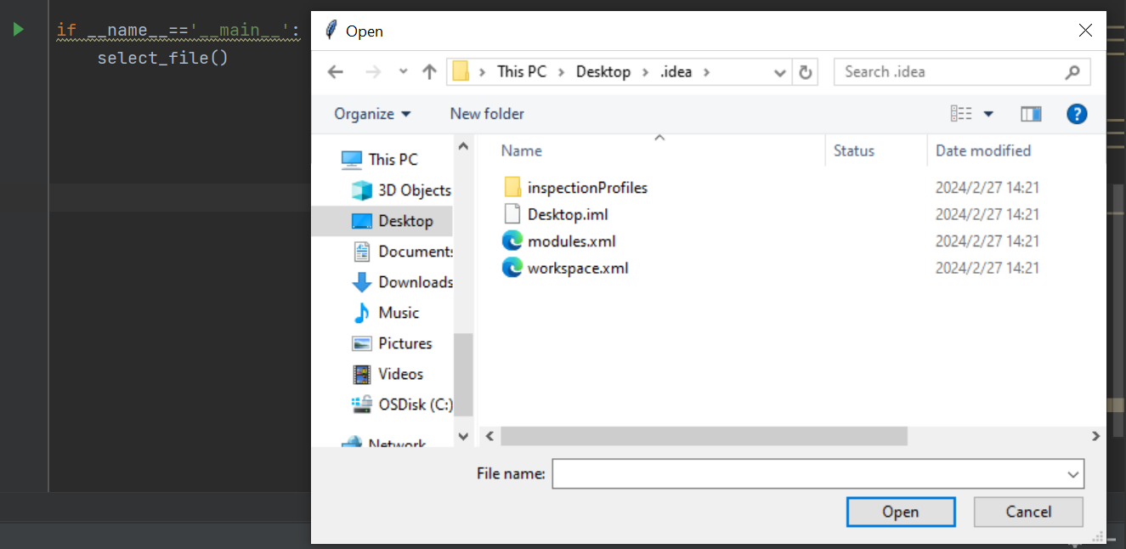
Task: Create a New folder
Action: [x=487, y=114]
